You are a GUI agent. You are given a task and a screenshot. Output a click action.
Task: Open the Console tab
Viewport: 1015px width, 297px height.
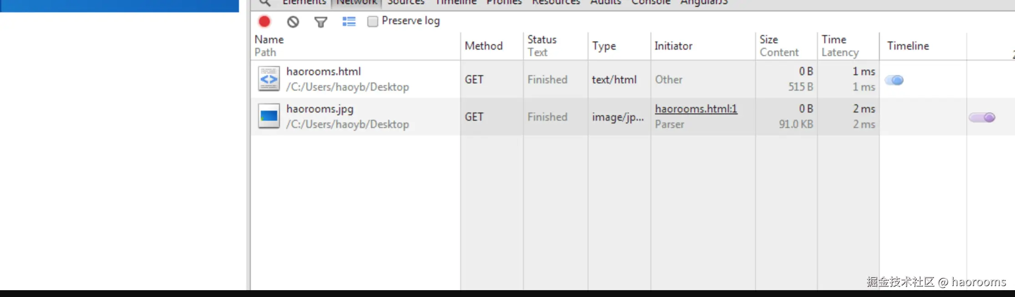(651, 2)
